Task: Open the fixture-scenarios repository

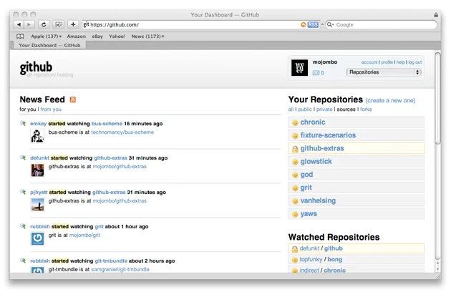Action: coord(328,135)
